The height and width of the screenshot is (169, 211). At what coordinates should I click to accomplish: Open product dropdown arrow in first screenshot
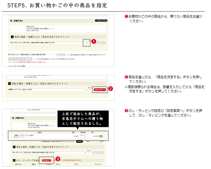pyautogui.click(x=86, y=42)
